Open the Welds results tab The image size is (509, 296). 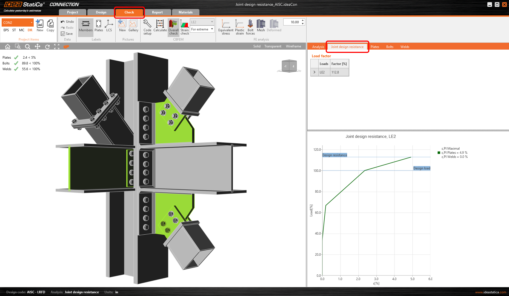click(x=405, y=47)
